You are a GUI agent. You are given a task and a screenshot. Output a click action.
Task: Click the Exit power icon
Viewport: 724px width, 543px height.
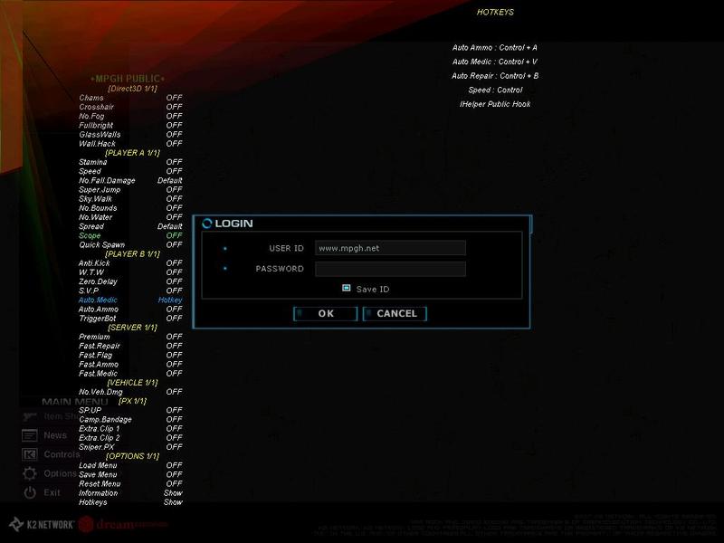coord(30,492)
